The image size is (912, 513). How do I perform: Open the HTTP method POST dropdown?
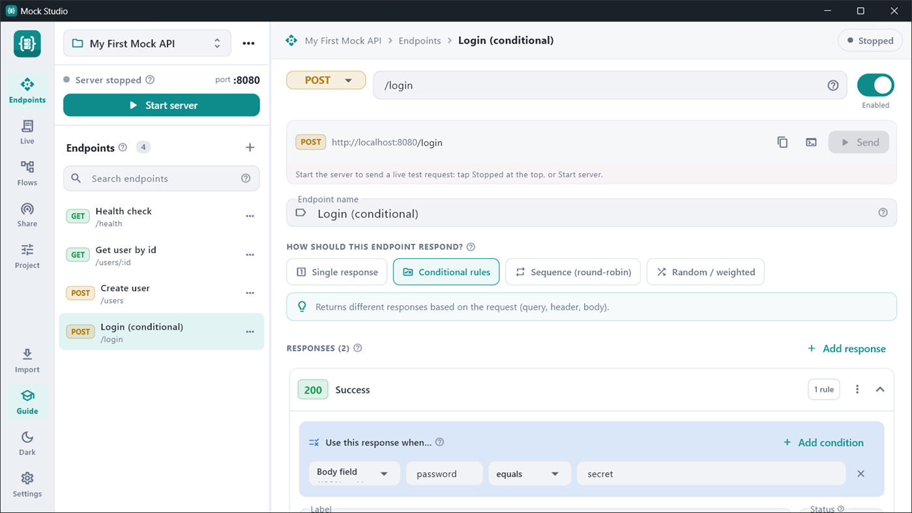point(326,80)
